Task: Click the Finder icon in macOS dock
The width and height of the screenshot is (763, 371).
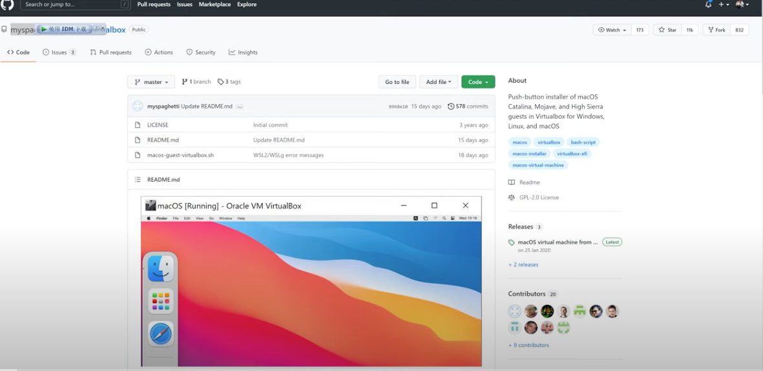Action: [x=160, y=268]
